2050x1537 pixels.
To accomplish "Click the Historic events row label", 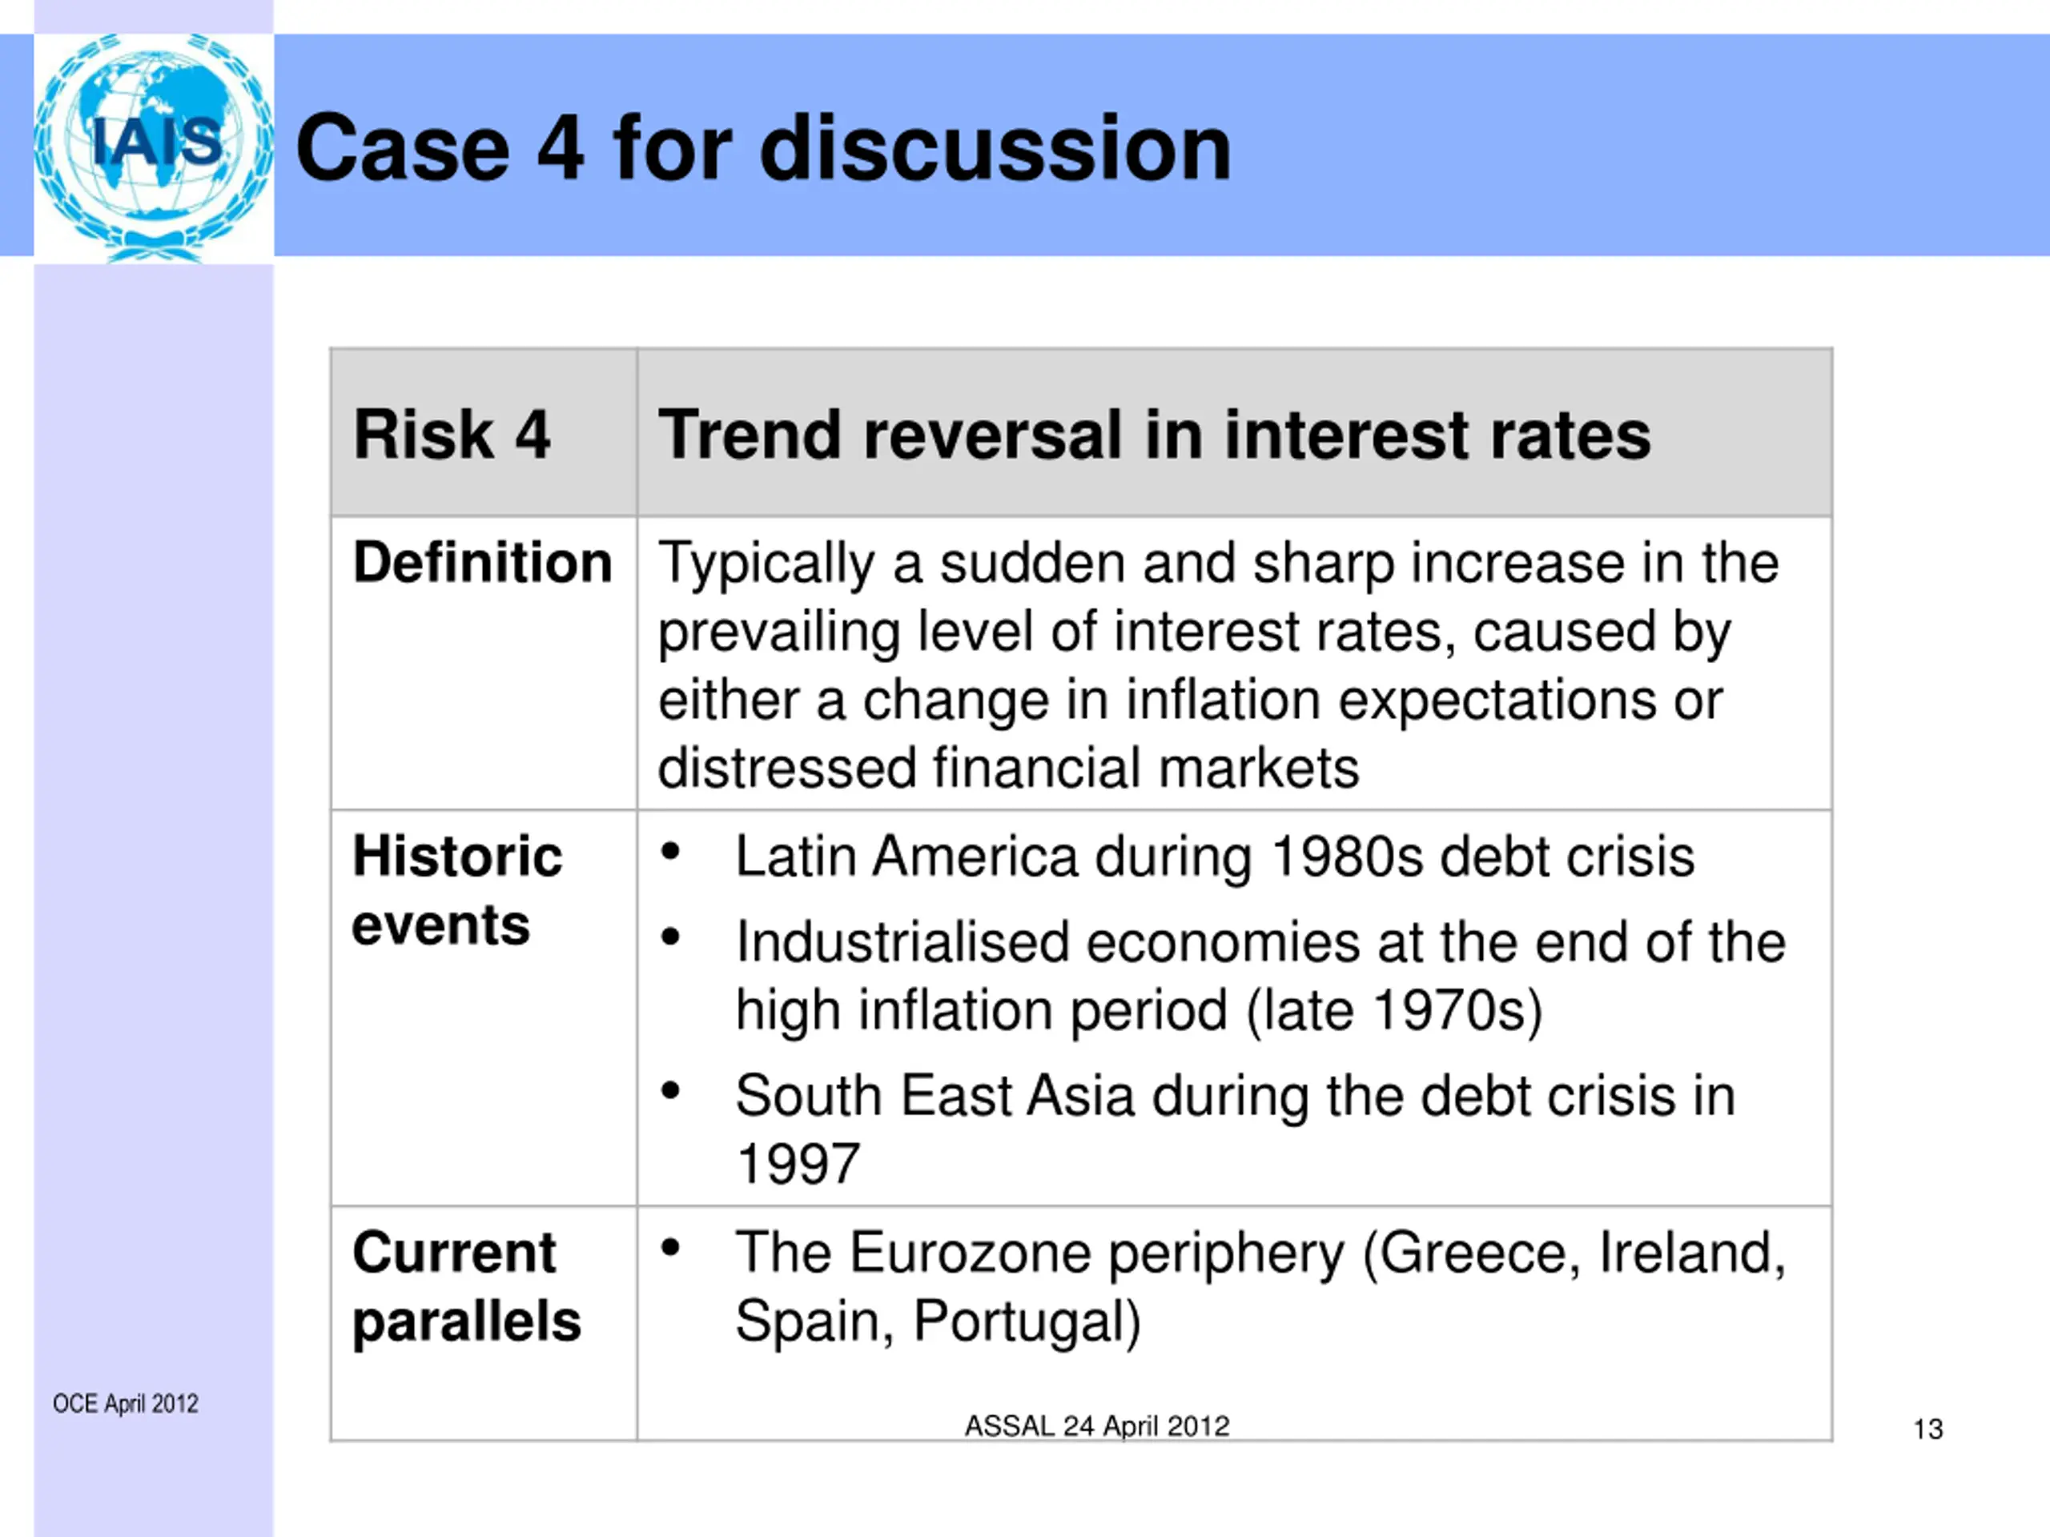I will (457, 890).
